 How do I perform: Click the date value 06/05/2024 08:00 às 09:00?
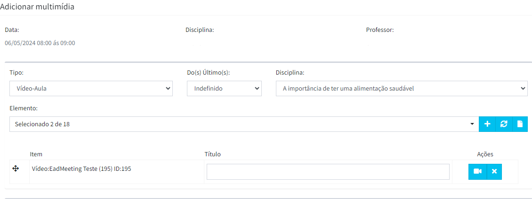[x=40, y=43]
